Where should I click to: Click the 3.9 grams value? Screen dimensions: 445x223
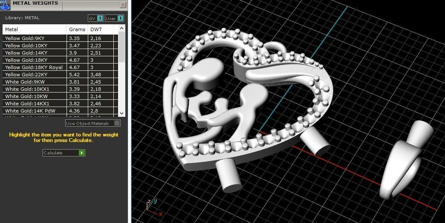pyautogui.click(x=72, y=53)
